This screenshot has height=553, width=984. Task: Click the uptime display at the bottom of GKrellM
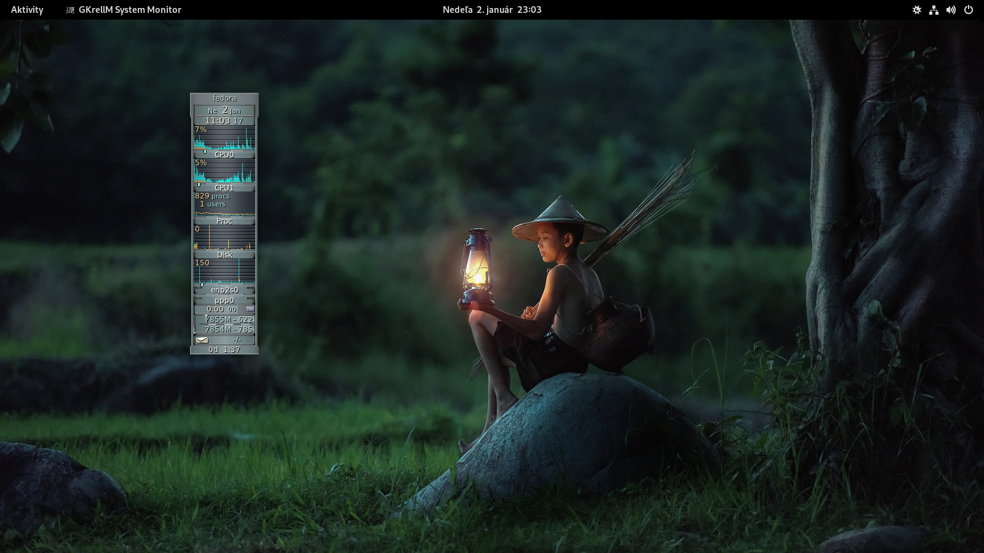tap(224, 350)
